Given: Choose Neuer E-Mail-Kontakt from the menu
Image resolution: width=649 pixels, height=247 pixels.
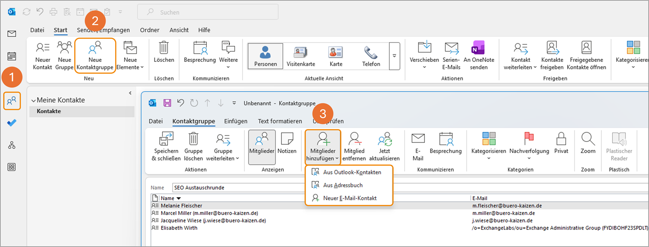Looking at the screenshot, I should pyautogui.click(x=349, y=198).
